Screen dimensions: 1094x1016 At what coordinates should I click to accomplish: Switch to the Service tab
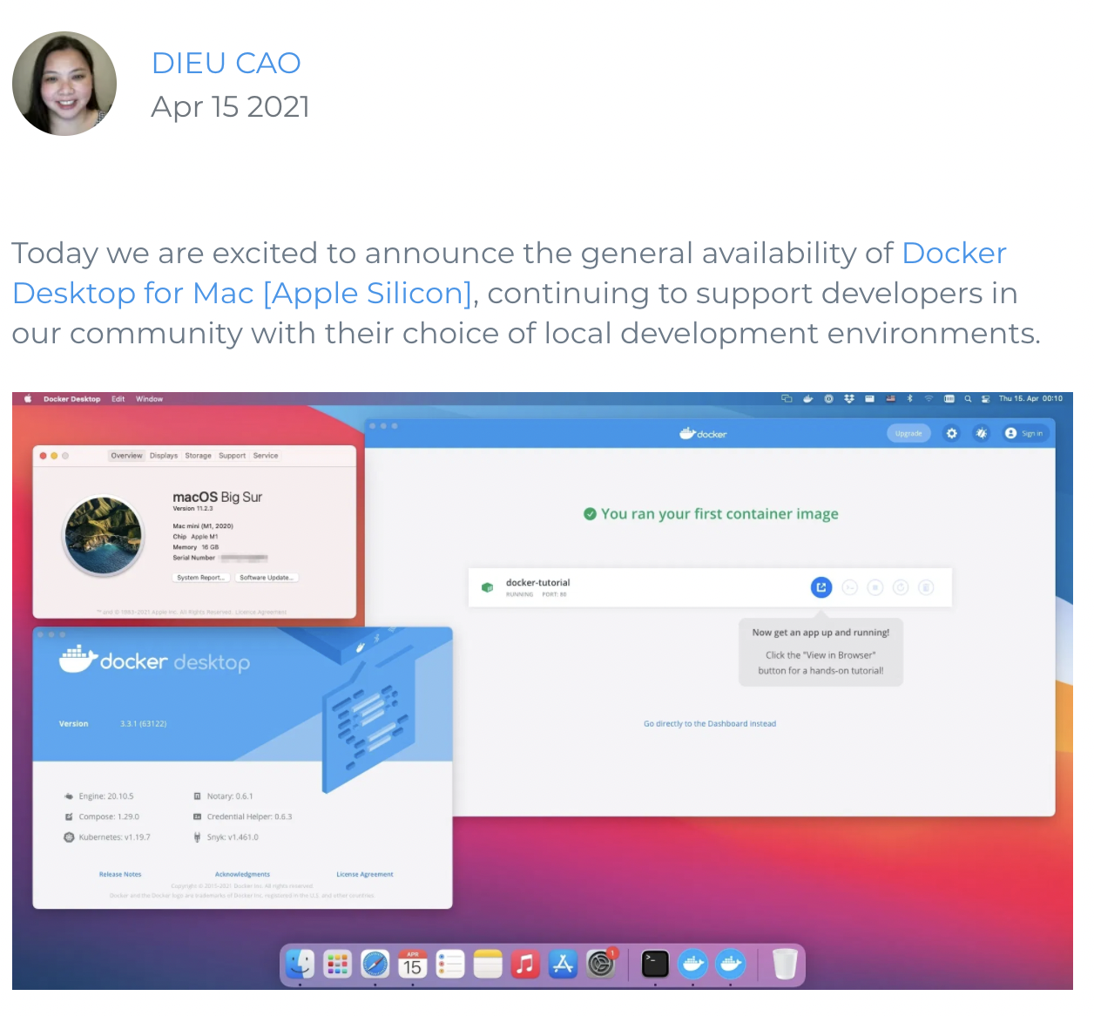coord(266,456)
